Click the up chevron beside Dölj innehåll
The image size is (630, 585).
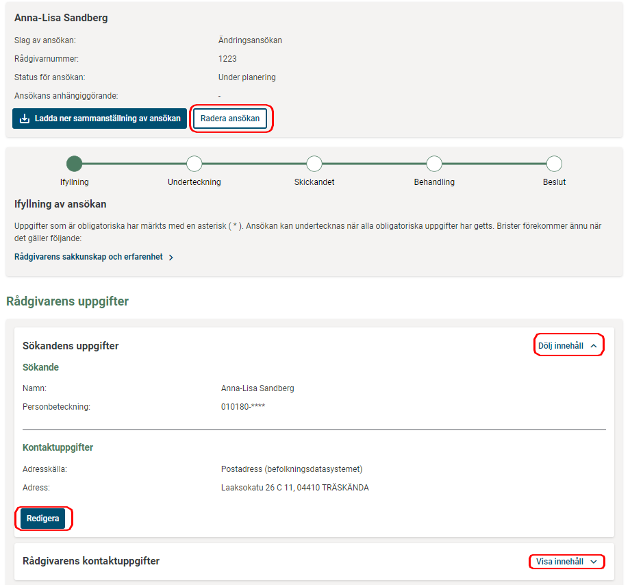tap(594, 347)
